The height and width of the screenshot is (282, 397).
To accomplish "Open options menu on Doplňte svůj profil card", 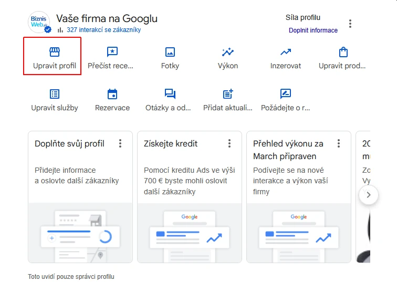I will tap(120, 143).
